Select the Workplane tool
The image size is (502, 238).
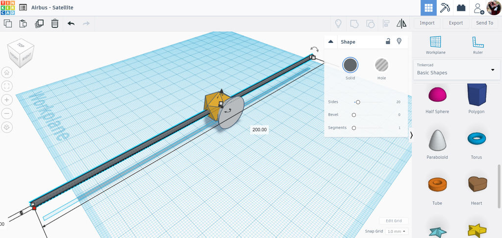pyautogui.click(x=435, y=45)
